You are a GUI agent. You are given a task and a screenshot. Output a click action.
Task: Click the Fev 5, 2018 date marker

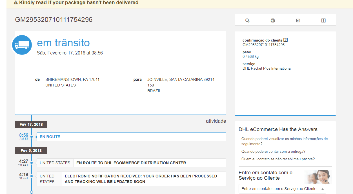point(31,150)
